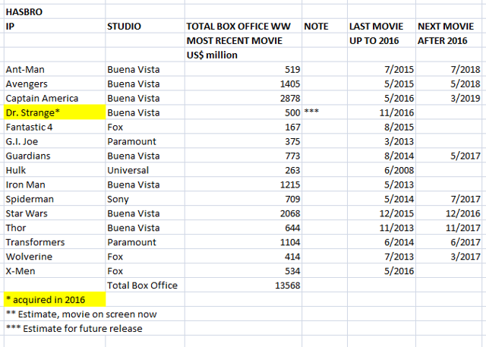Click the Avengers IP cell
The image size is (486, 347).
tap(55, 84)
